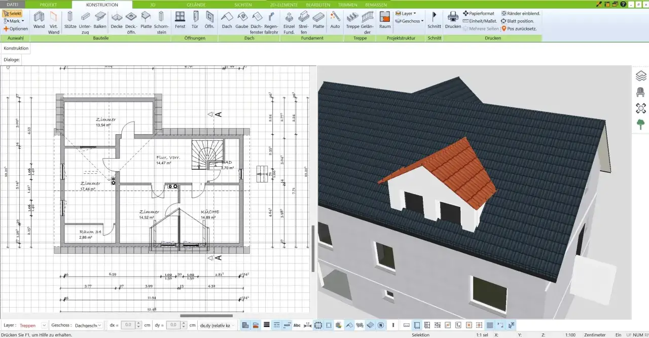Pick the Einzel Fund. foundation tool
Image resolution: width=649 pixels, height=338 pixels.
point(289,22)
